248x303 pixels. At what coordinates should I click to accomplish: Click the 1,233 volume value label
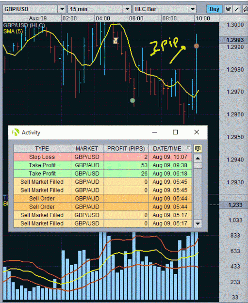235,205
